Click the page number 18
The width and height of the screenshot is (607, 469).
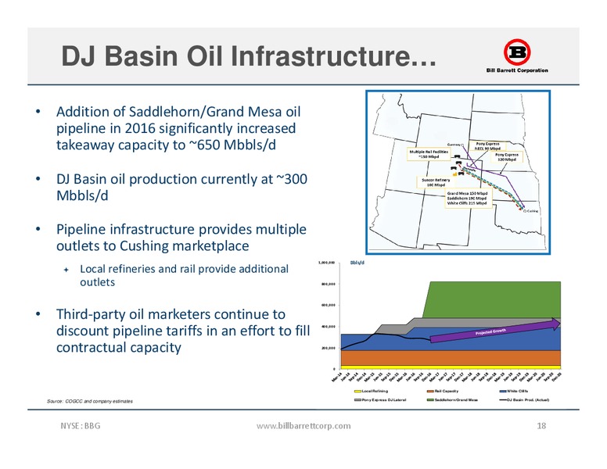[541, 426]
